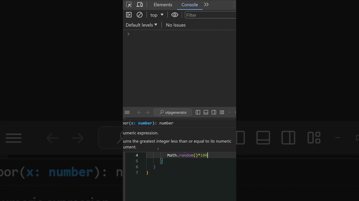This screenshot has width=359, height=201.
Task: Toggle the primary side bar layout
Action: coord(198,112)
